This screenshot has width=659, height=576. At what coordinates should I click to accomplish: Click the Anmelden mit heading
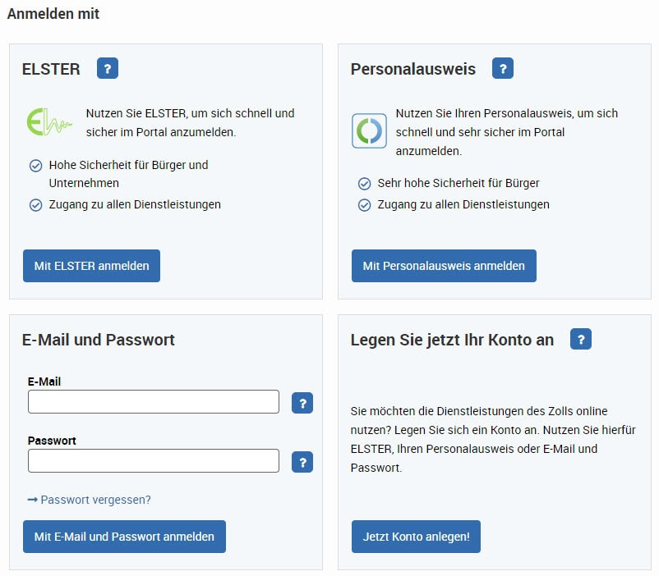click(53, 14)
